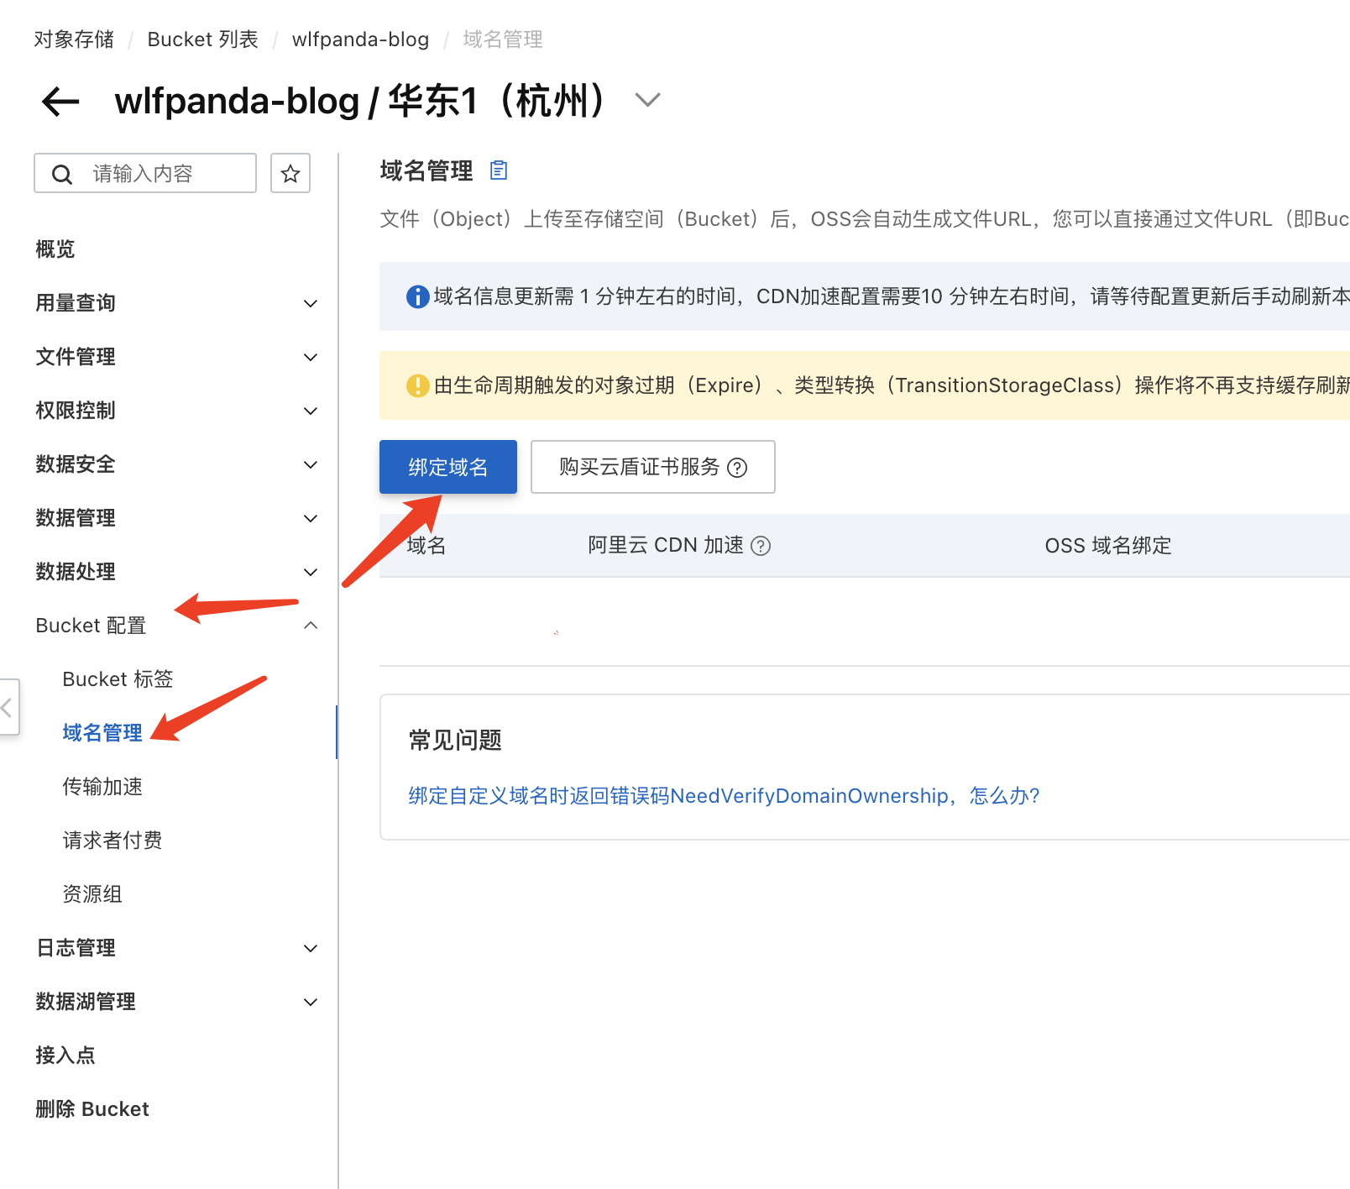Open bucket region switcher dropdown arrow
The width and height of the screenshot is (1350, 1189).
[647, 100]
